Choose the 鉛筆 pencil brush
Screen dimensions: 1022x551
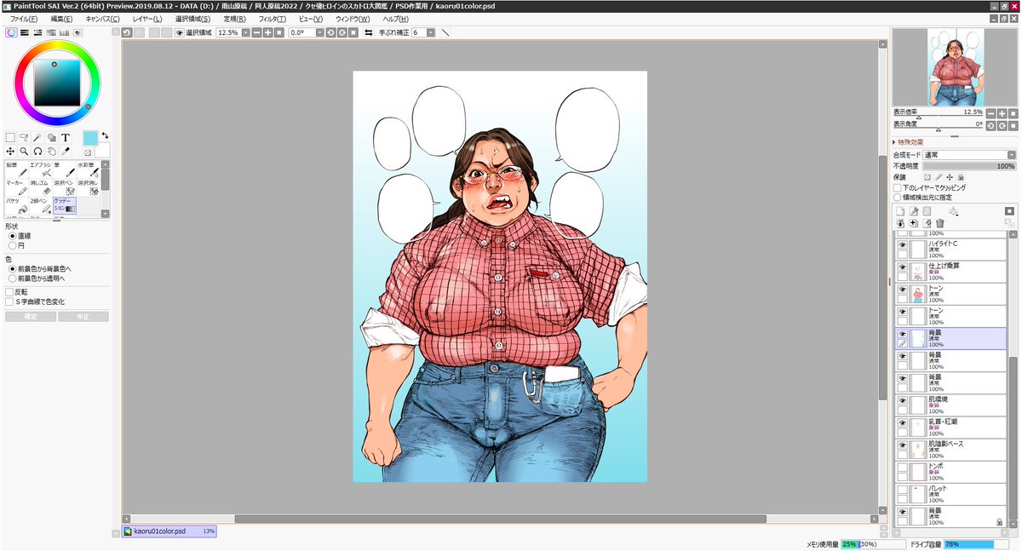[x=17, y=169]
